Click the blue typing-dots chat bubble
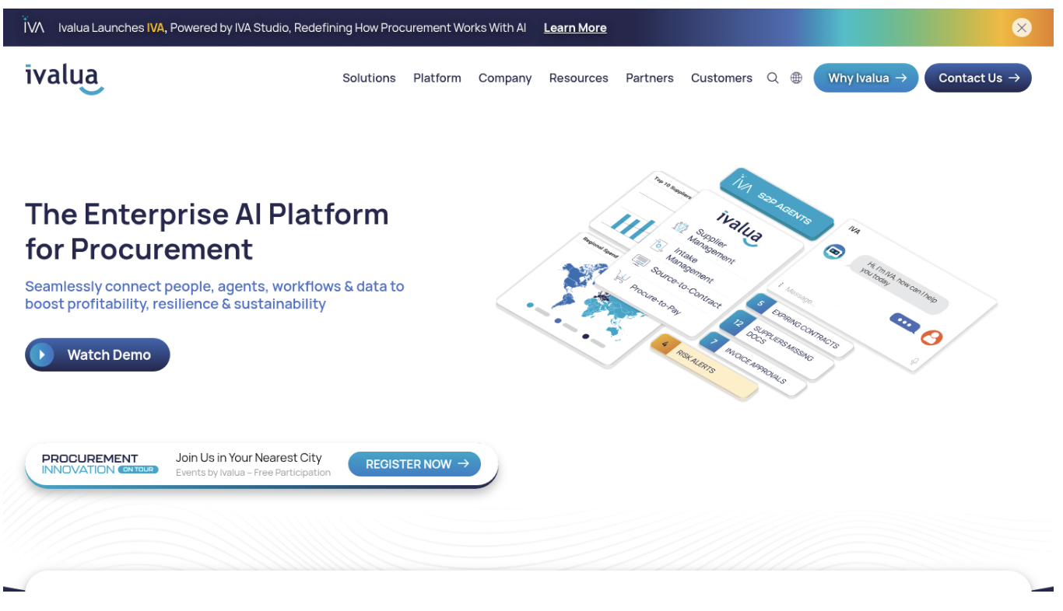The height and width of the screenshot is (611, 1063). [x=904, y=322]
